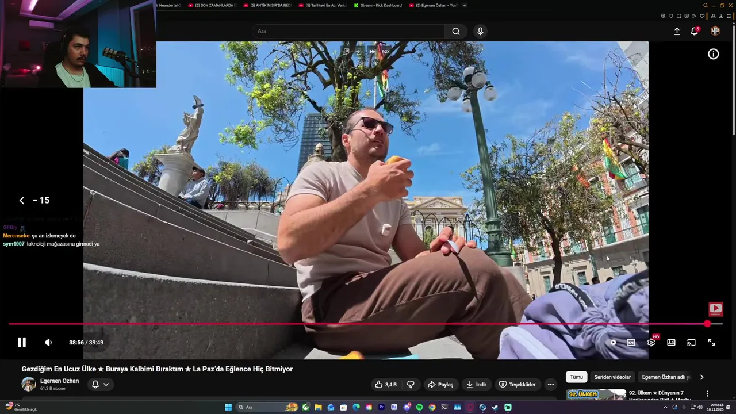The width and height of the screenshot is (736, 414).
Task: Select the Tümü filter chip
Action: point(576,377)
